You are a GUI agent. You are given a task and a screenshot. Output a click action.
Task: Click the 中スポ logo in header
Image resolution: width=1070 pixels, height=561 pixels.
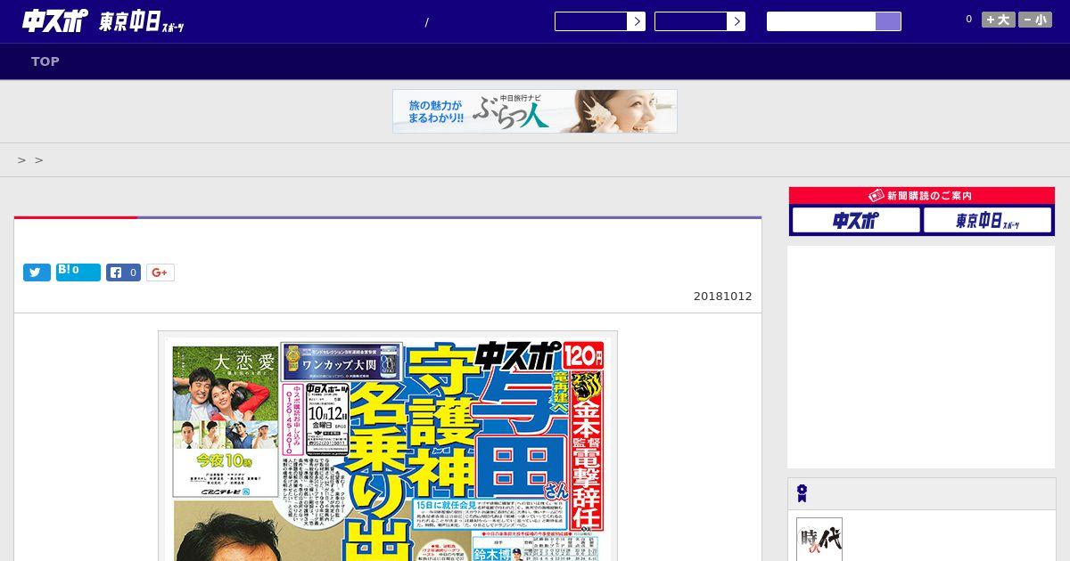(55, 21)
